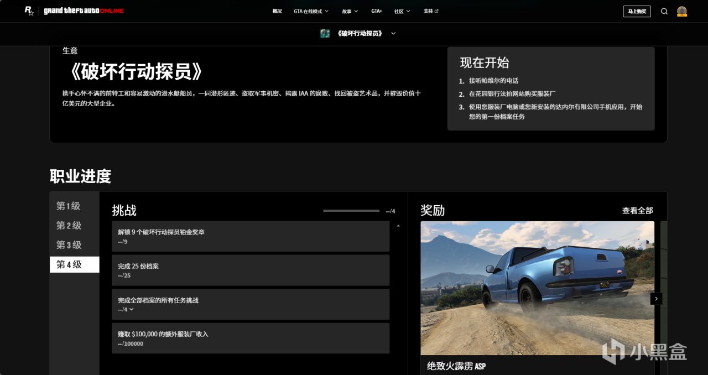Open the user avatar profile icon
The height and width of the screenshot is (375, 708).
pyautogui.click(x=682, y=11)
